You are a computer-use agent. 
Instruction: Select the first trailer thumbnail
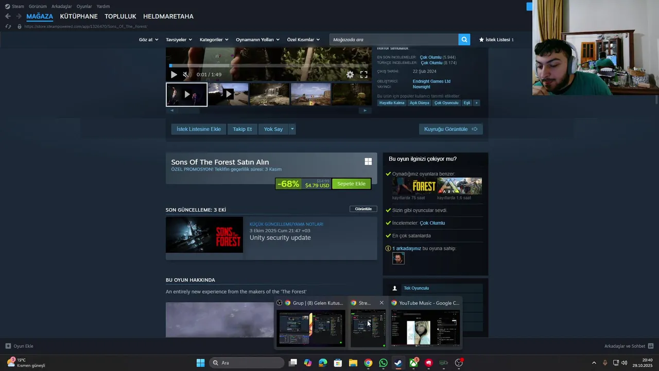coord(186,94)
